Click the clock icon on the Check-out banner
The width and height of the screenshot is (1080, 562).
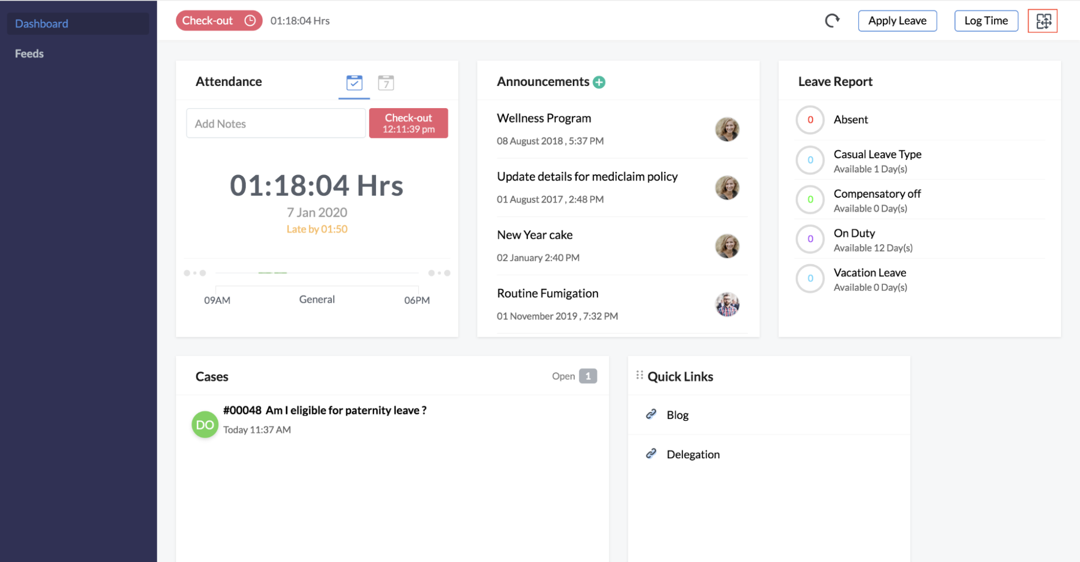250,20
